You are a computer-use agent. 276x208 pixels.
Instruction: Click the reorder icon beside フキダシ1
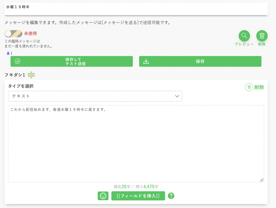31,75
